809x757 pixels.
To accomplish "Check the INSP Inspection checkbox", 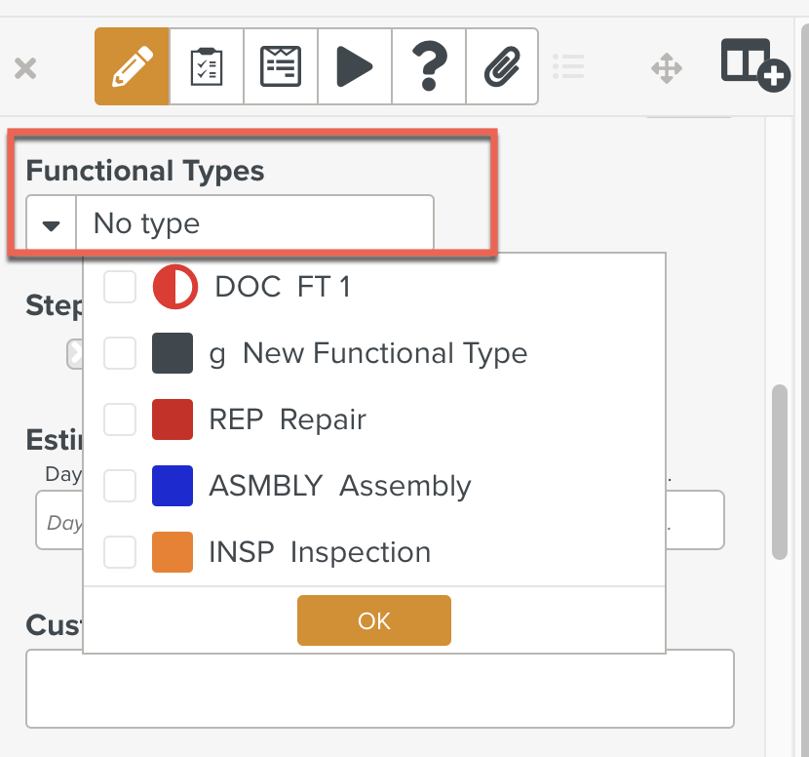I will [120, 551].
